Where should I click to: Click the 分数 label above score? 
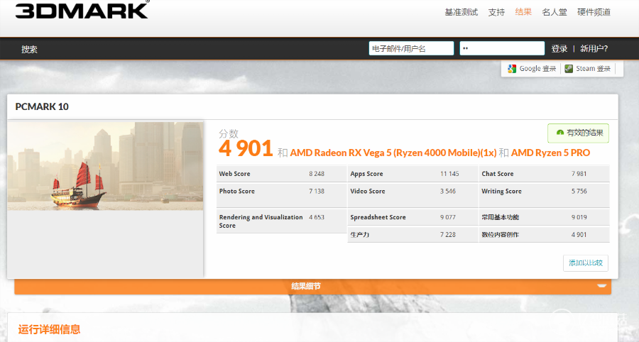coord(229,133)
